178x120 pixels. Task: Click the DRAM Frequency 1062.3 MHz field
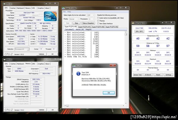pyautogui.click(x=36, y=79)
